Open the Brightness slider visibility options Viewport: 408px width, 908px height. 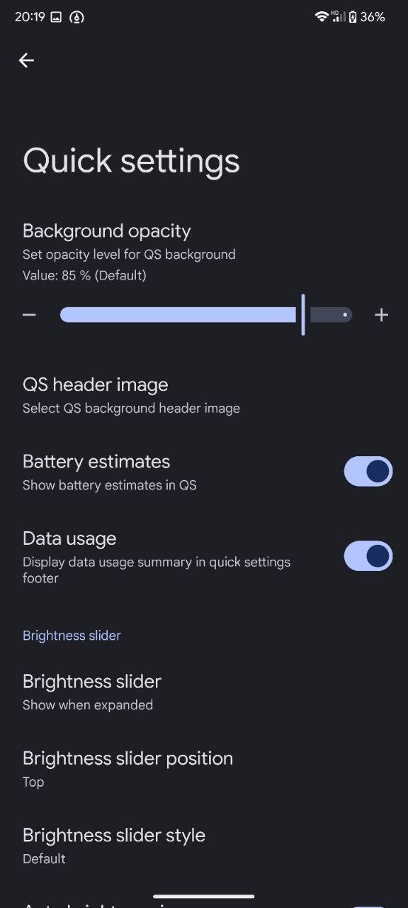(x=204, y=692)
